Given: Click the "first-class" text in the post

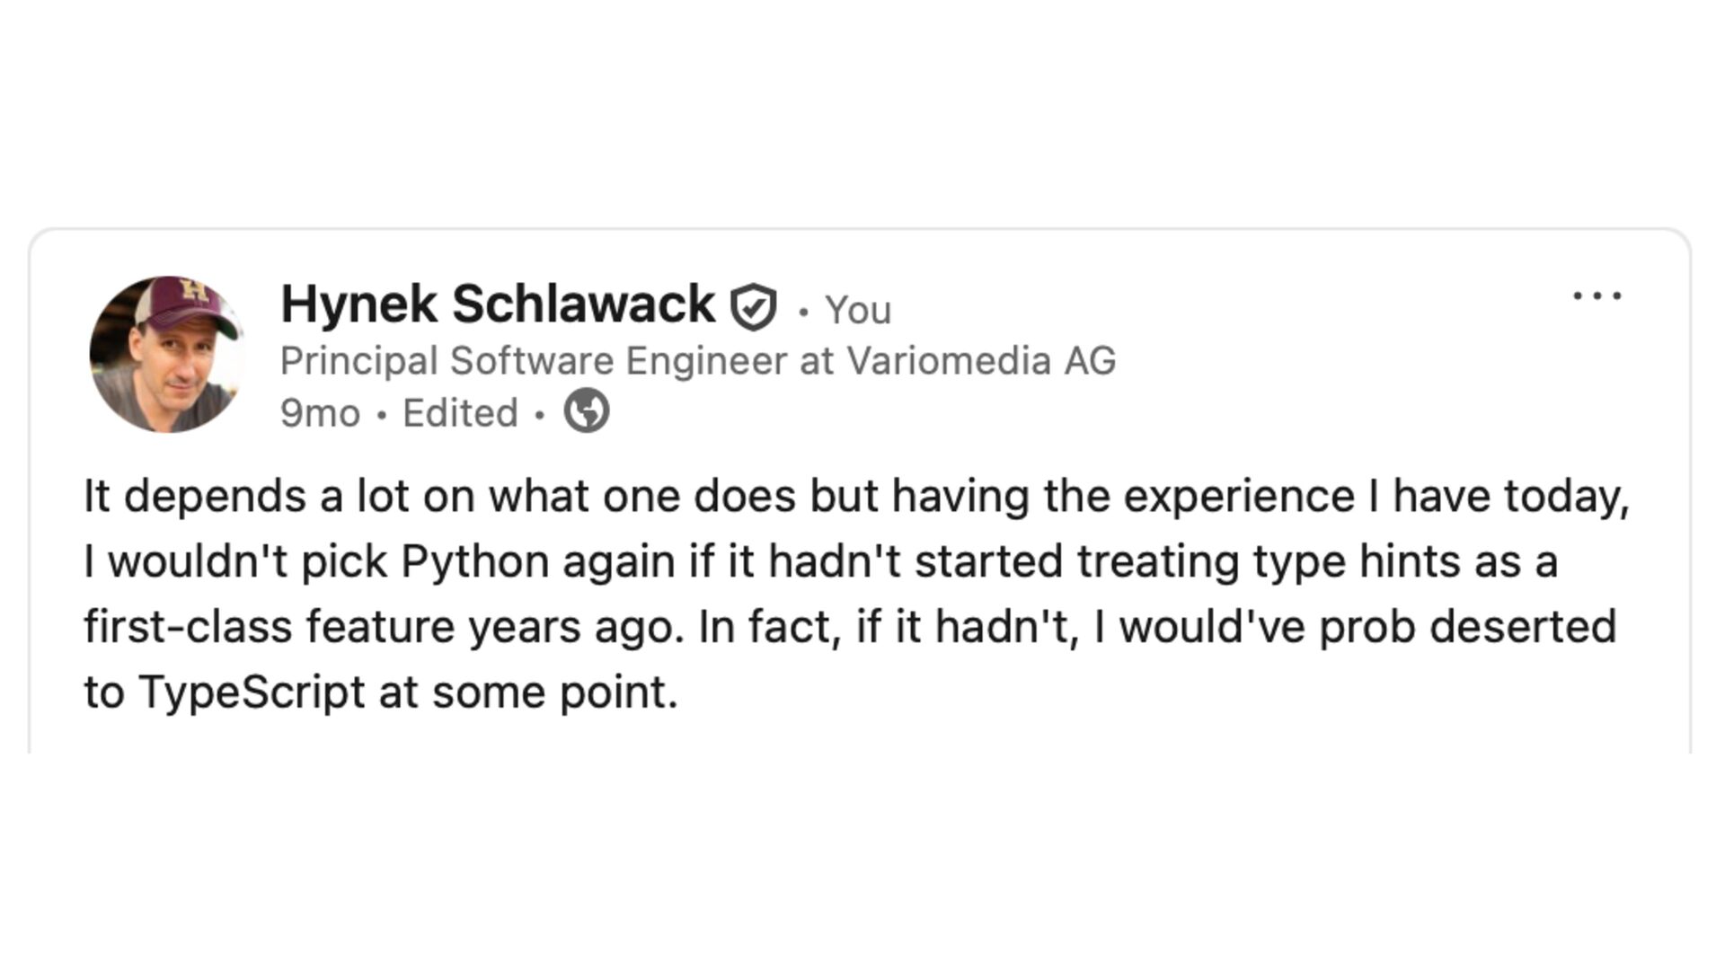Looking at the screenshot, I should coord(188,627).
